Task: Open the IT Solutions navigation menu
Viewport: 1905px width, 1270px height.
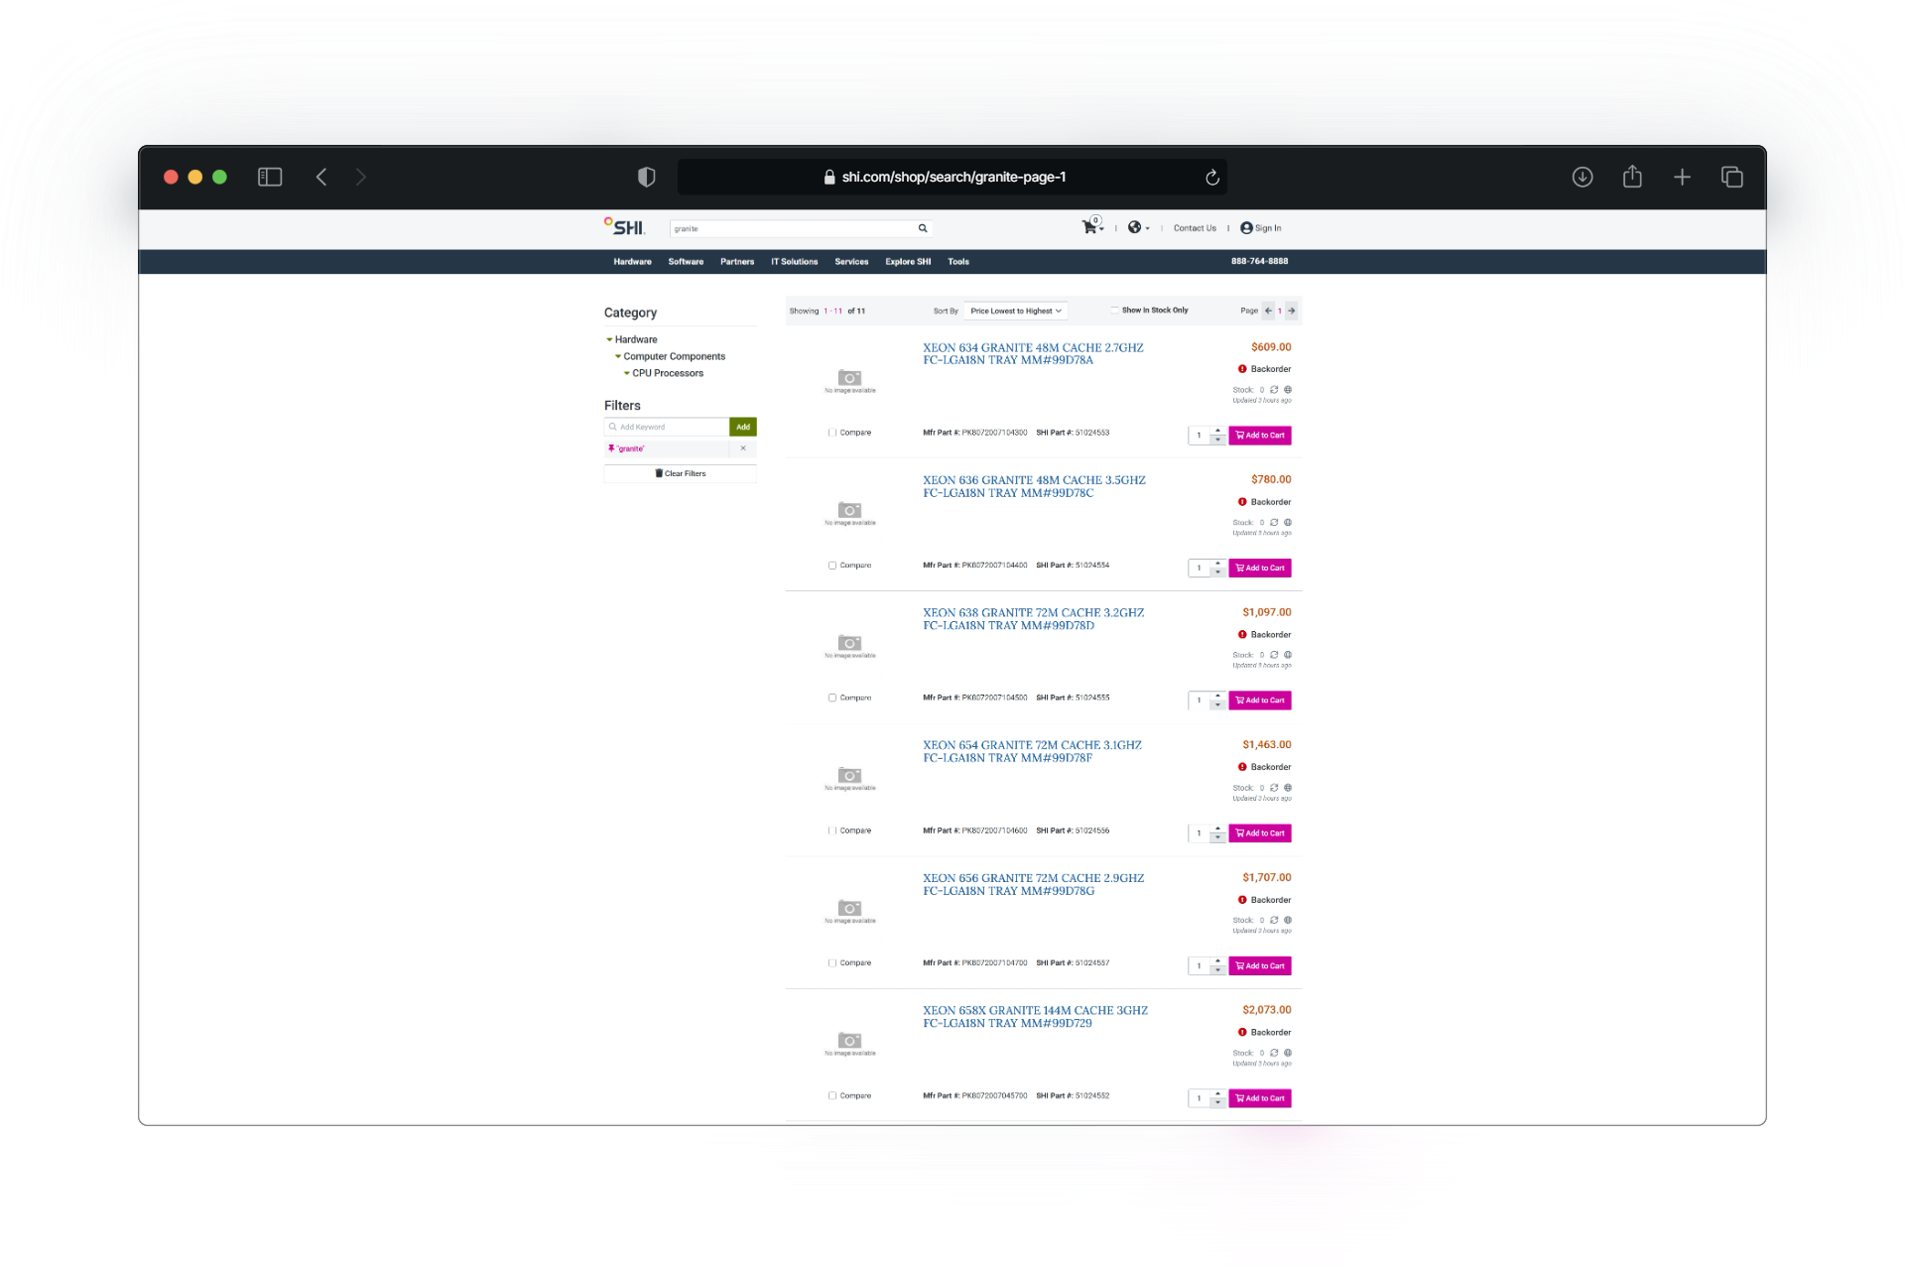Action: (794, 261)
